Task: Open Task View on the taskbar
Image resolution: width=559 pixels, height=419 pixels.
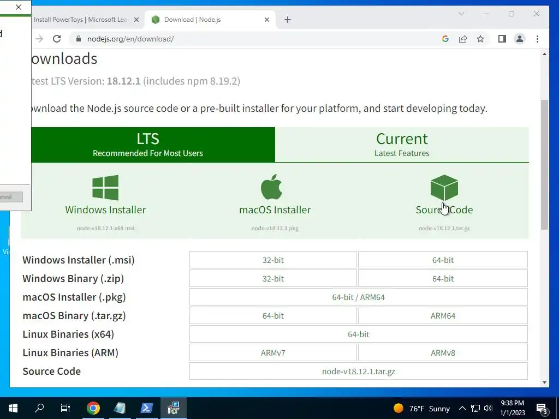Action: (66, 408)
